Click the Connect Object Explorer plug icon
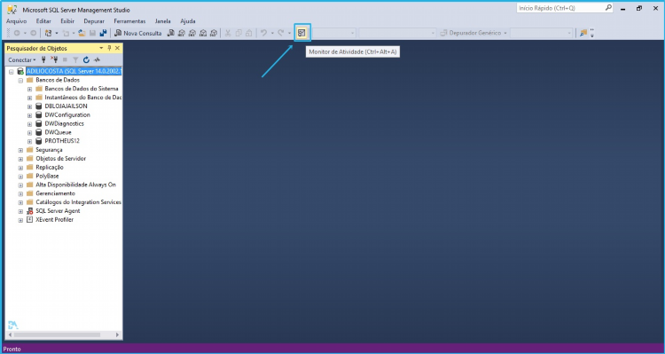The width and height of the screenshot is (665, 354). tap(43, 59)
